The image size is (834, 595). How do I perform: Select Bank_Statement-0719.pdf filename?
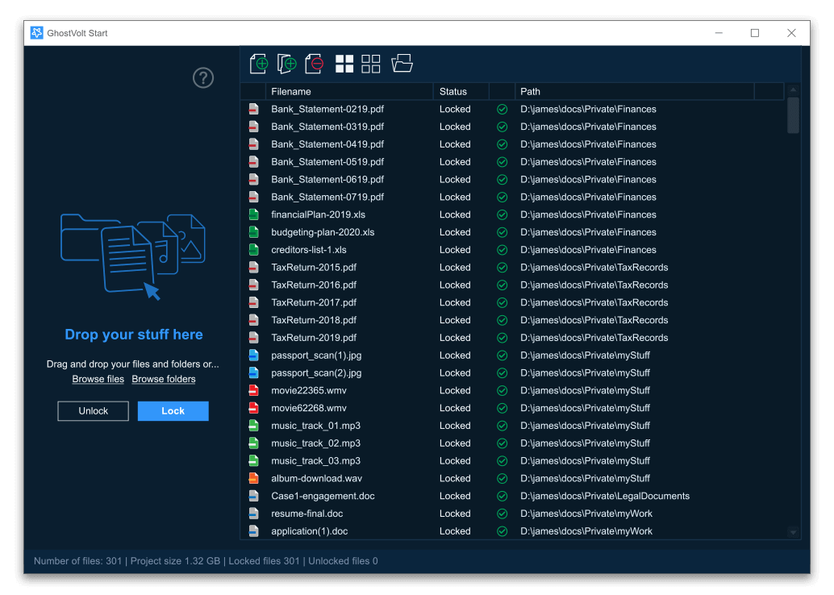coord(327,197)
